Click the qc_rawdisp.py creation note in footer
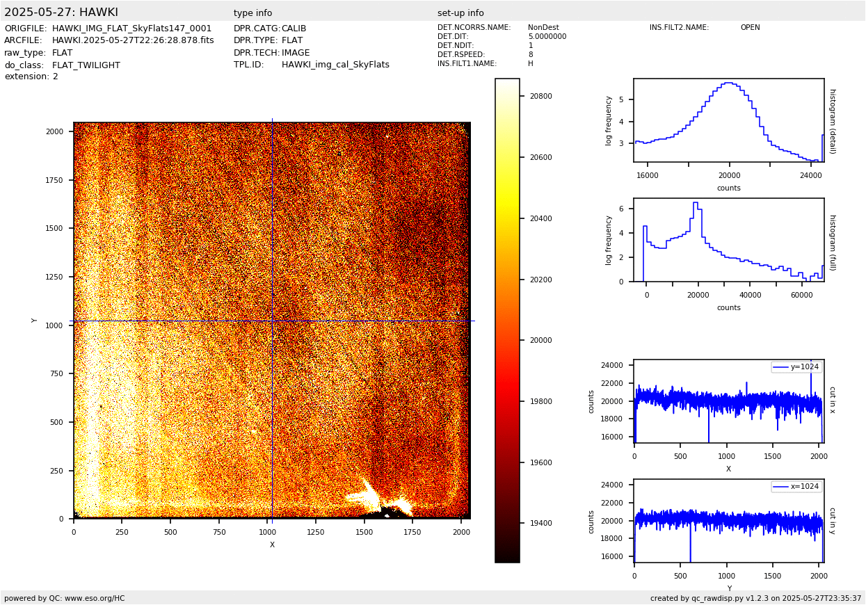Screen dimensions: 866x605 (755, 598)
